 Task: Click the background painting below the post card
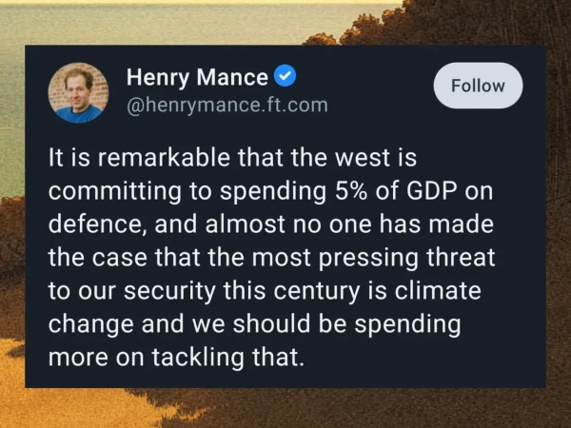pyautogui.click(x=285, y=409)
